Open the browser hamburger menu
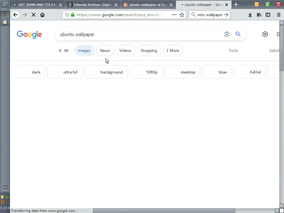The height and width of the screenshot is (213, 284). 279,15
